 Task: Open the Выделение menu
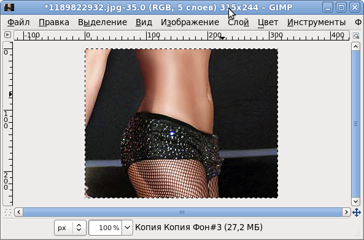[x=103, y=23]
